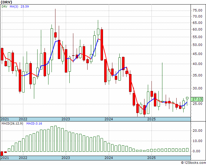Click the 2021 label on MACD axis
This screenshot has width=206, height=165.
pyautogui.click(x=5, y=158)
